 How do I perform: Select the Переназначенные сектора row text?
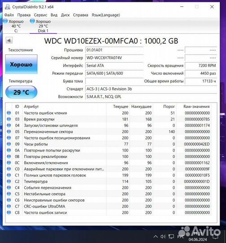[48, 132]
